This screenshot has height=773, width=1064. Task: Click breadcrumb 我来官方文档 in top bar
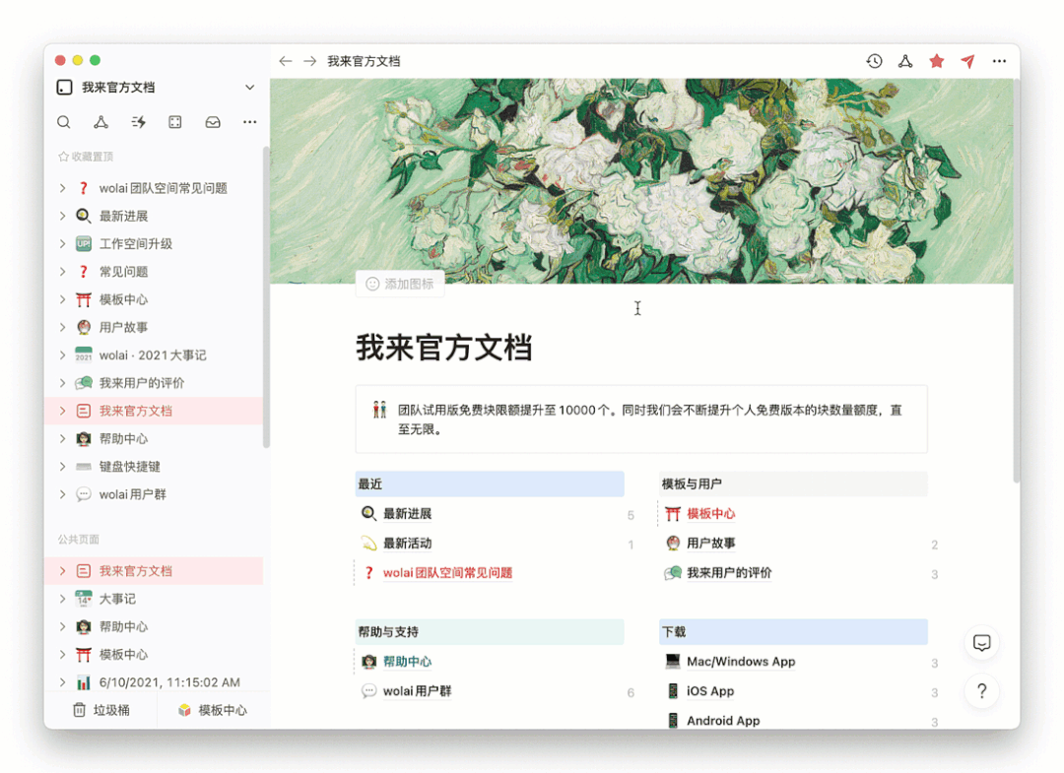[364, 61]
